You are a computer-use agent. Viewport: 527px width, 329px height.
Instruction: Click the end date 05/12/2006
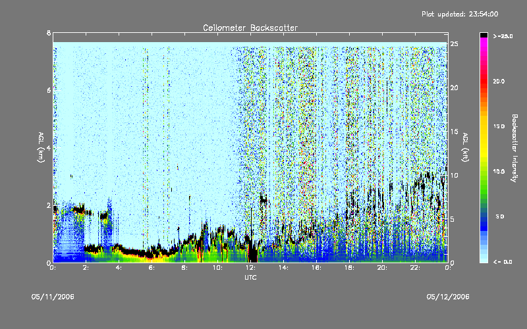(x=448, y=297)
